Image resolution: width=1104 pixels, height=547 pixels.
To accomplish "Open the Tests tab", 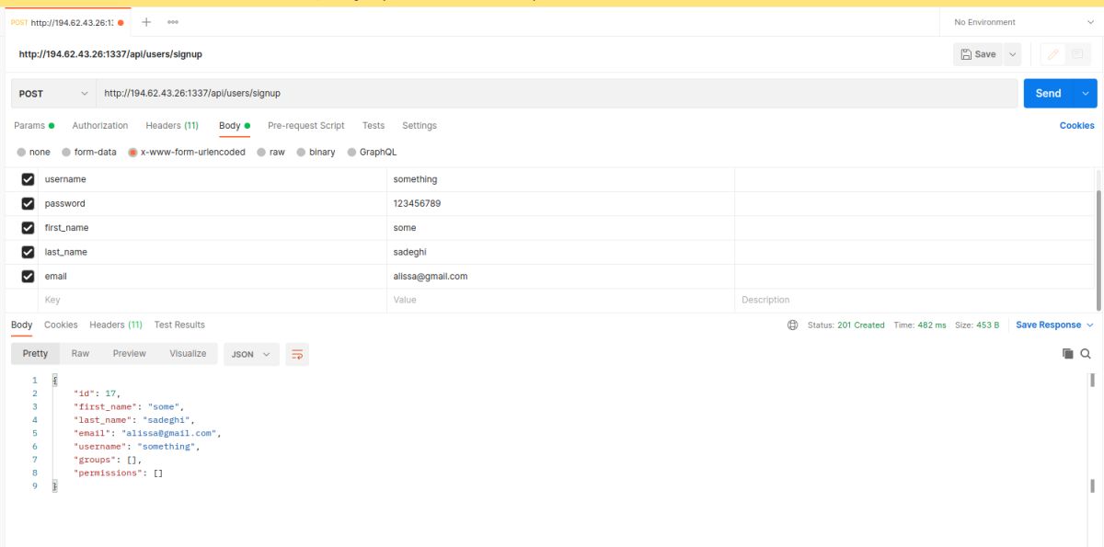I will click(374, 126).
